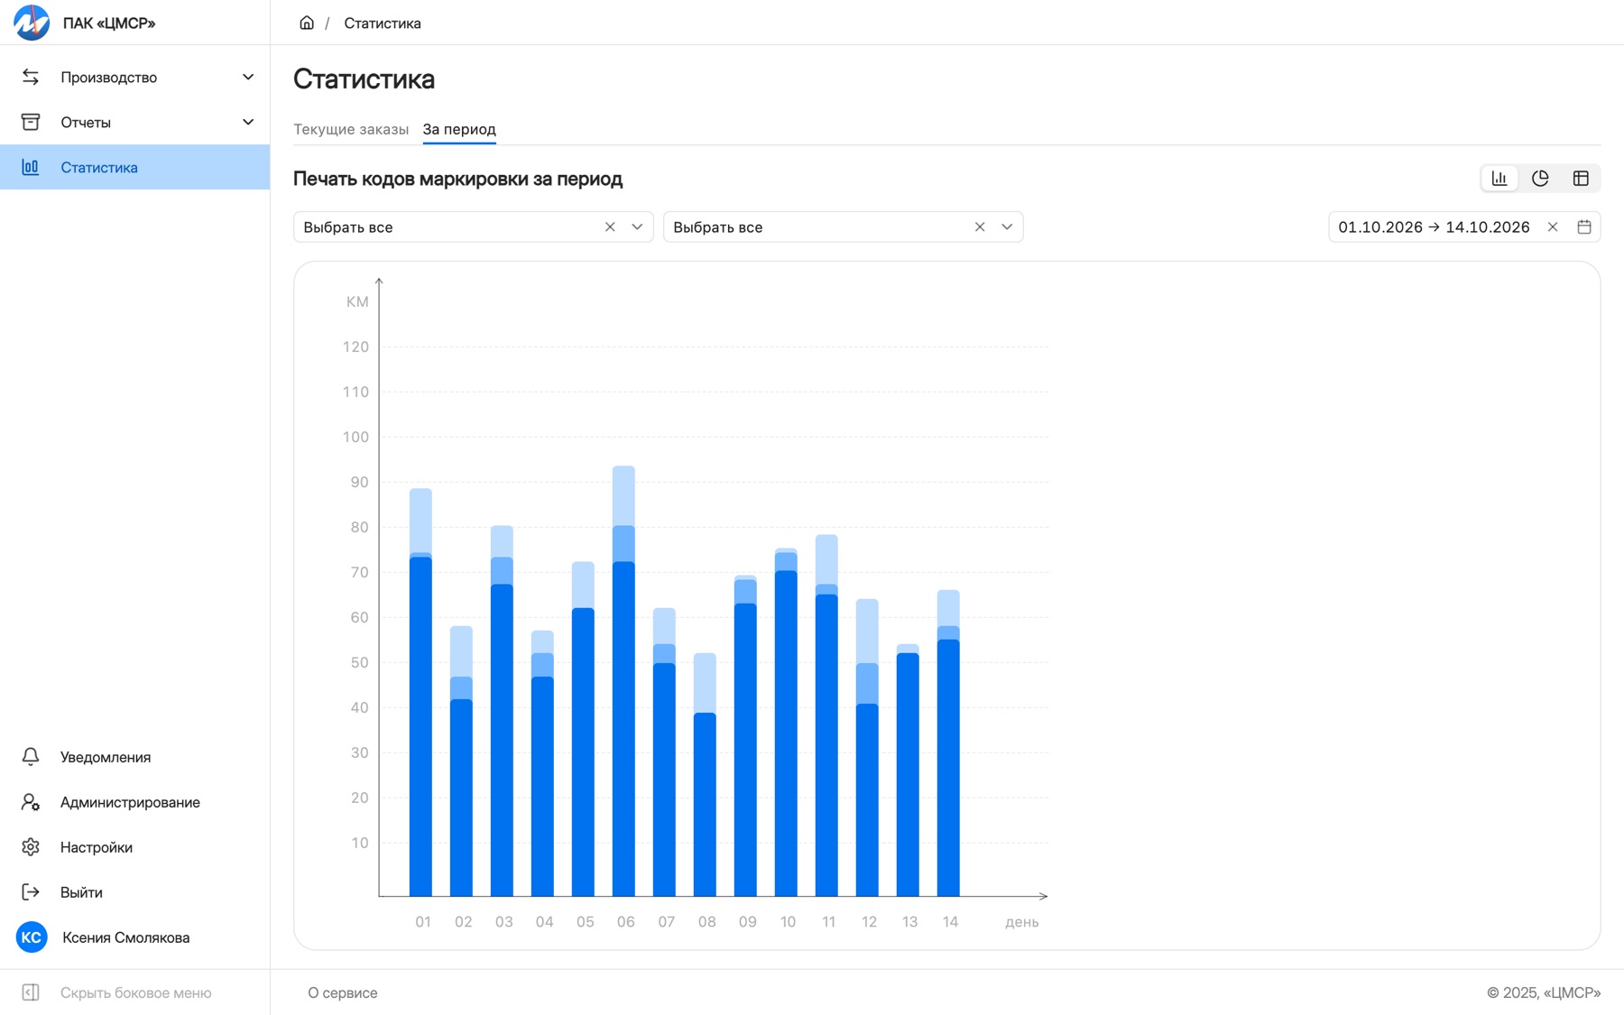Image resolution: width=1624 pixels, height=1015 pixels.
Task: Open the Производство section
Action: pyautogui.click(x=135, y=78)
